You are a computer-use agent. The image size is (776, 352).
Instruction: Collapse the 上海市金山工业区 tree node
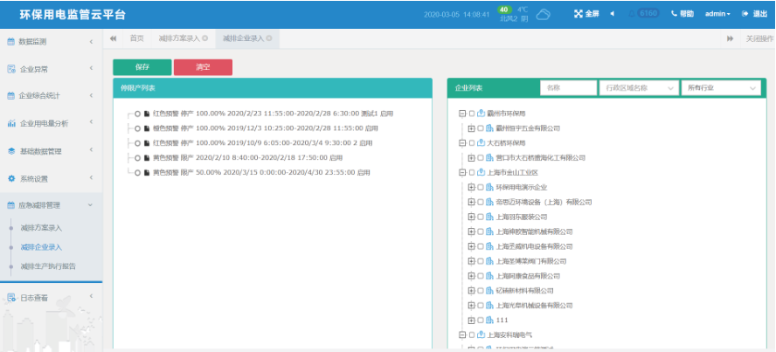[x=461, y=173]
